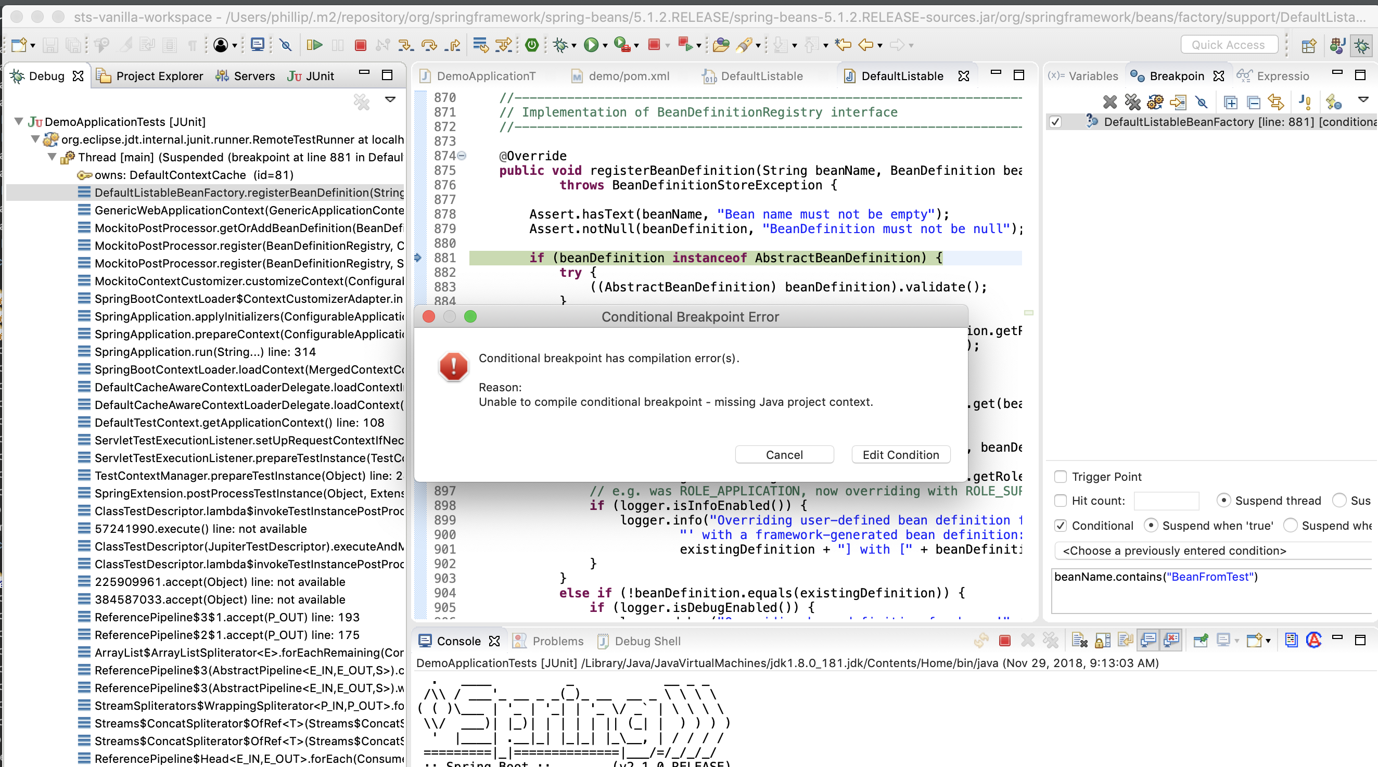Click Cancel in Conditional Breakpoint Error dialog
This screenshot has height=767, width=1378.
[784, 455]
